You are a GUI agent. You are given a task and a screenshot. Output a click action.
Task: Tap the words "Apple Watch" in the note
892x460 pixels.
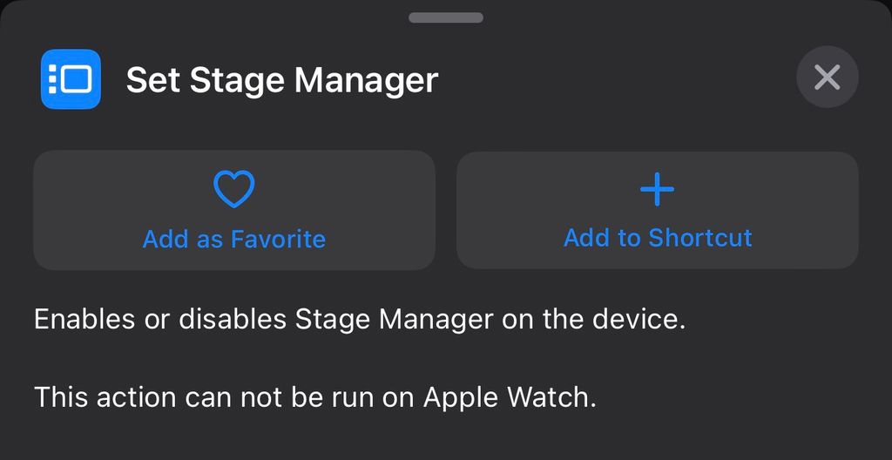tap(509, 396)
